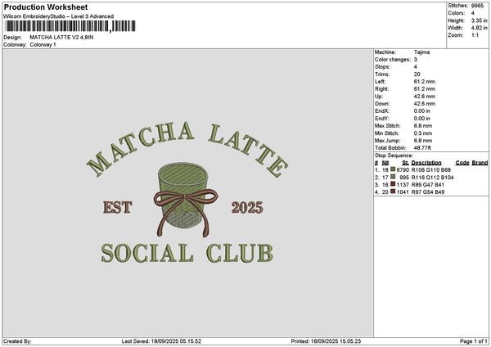
Task: Click the St. column header
Action: click(x=406, y=163)
